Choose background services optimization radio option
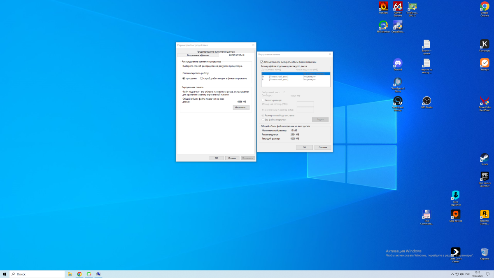 coord(201,78)
